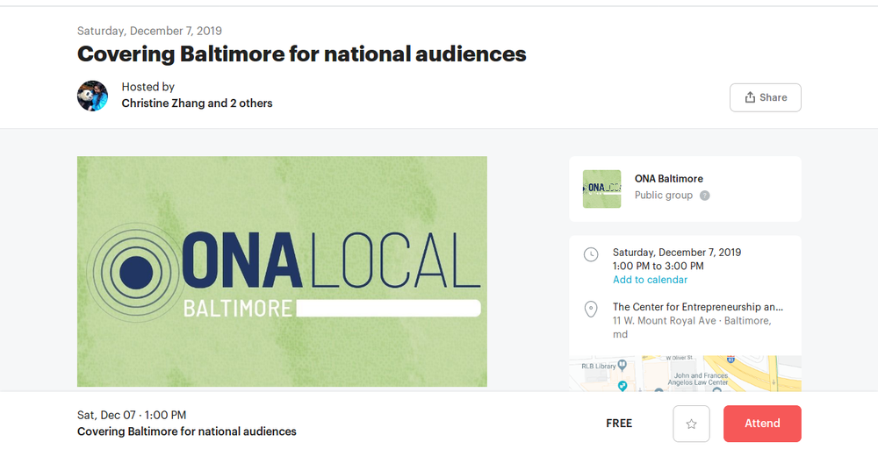Click the Share button
This screenshot has height=449, width=878.
[765, 97]
